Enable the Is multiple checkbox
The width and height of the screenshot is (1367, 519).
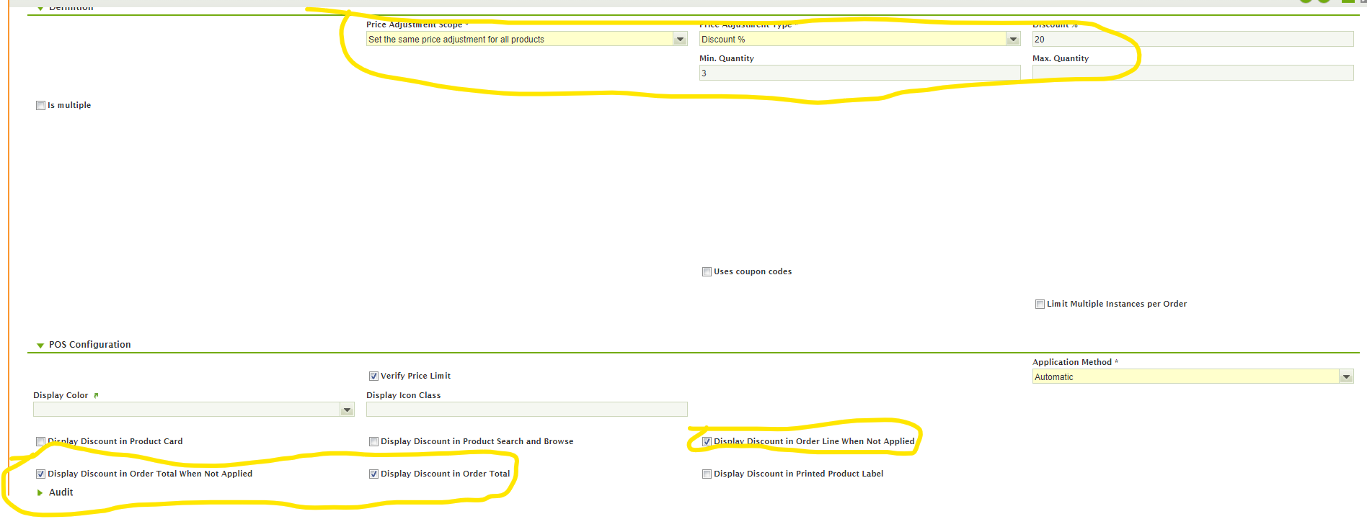(41, 106)
